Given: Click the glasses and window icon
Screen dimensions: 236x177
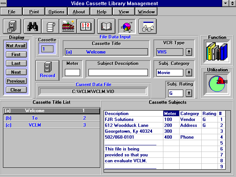Looking at the screenshot, I should (147, 26).
